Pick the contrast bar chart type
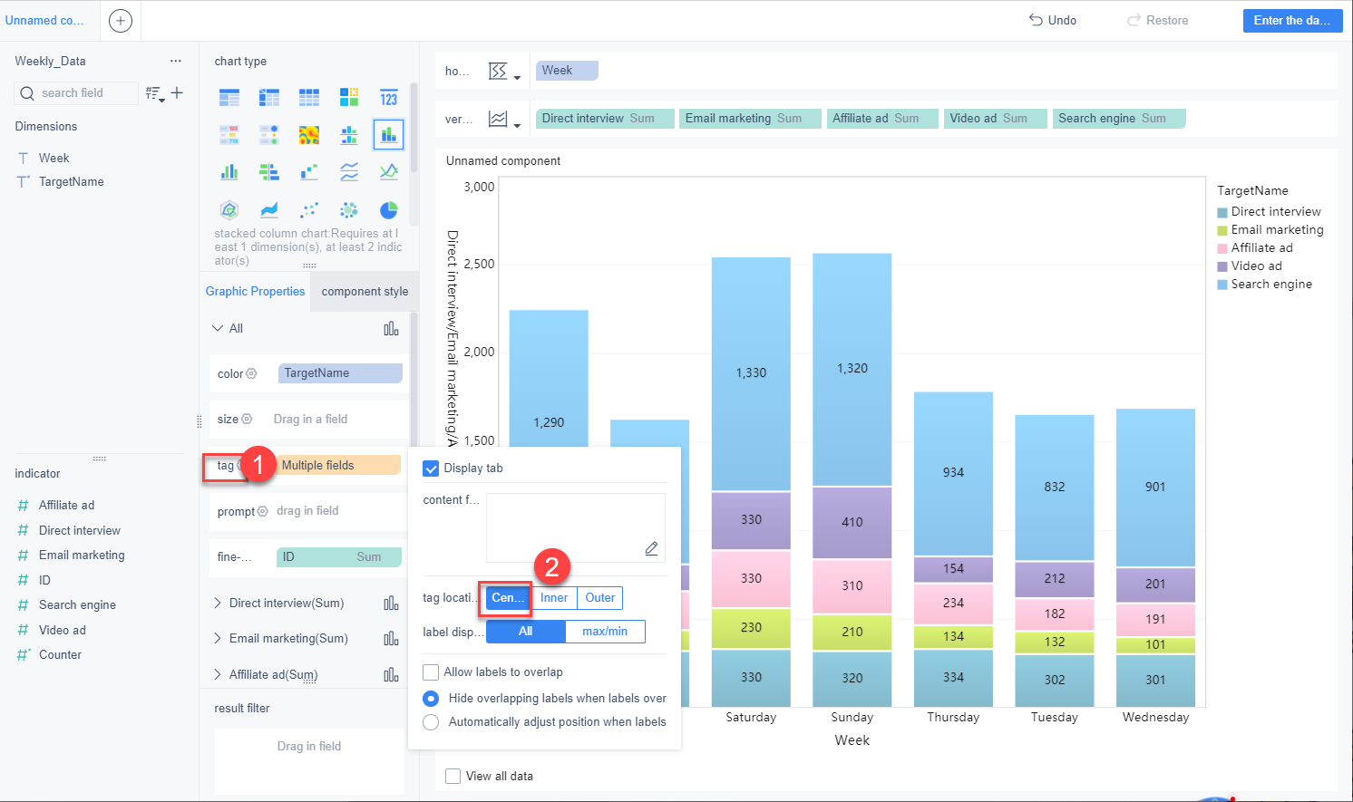Viewport: 1353px width, 802px height. pos(269,172)
